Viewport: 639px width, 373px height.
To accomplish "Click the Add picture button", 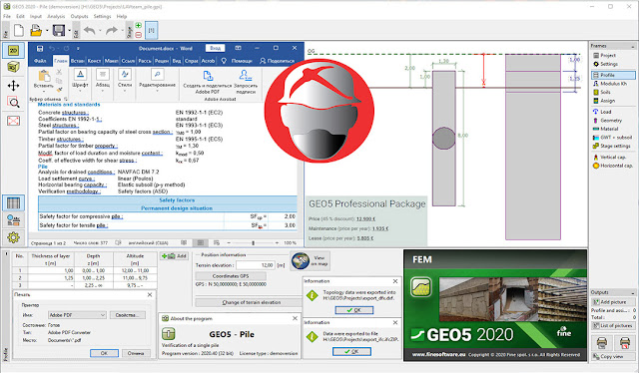I will (x=613, y=302).
